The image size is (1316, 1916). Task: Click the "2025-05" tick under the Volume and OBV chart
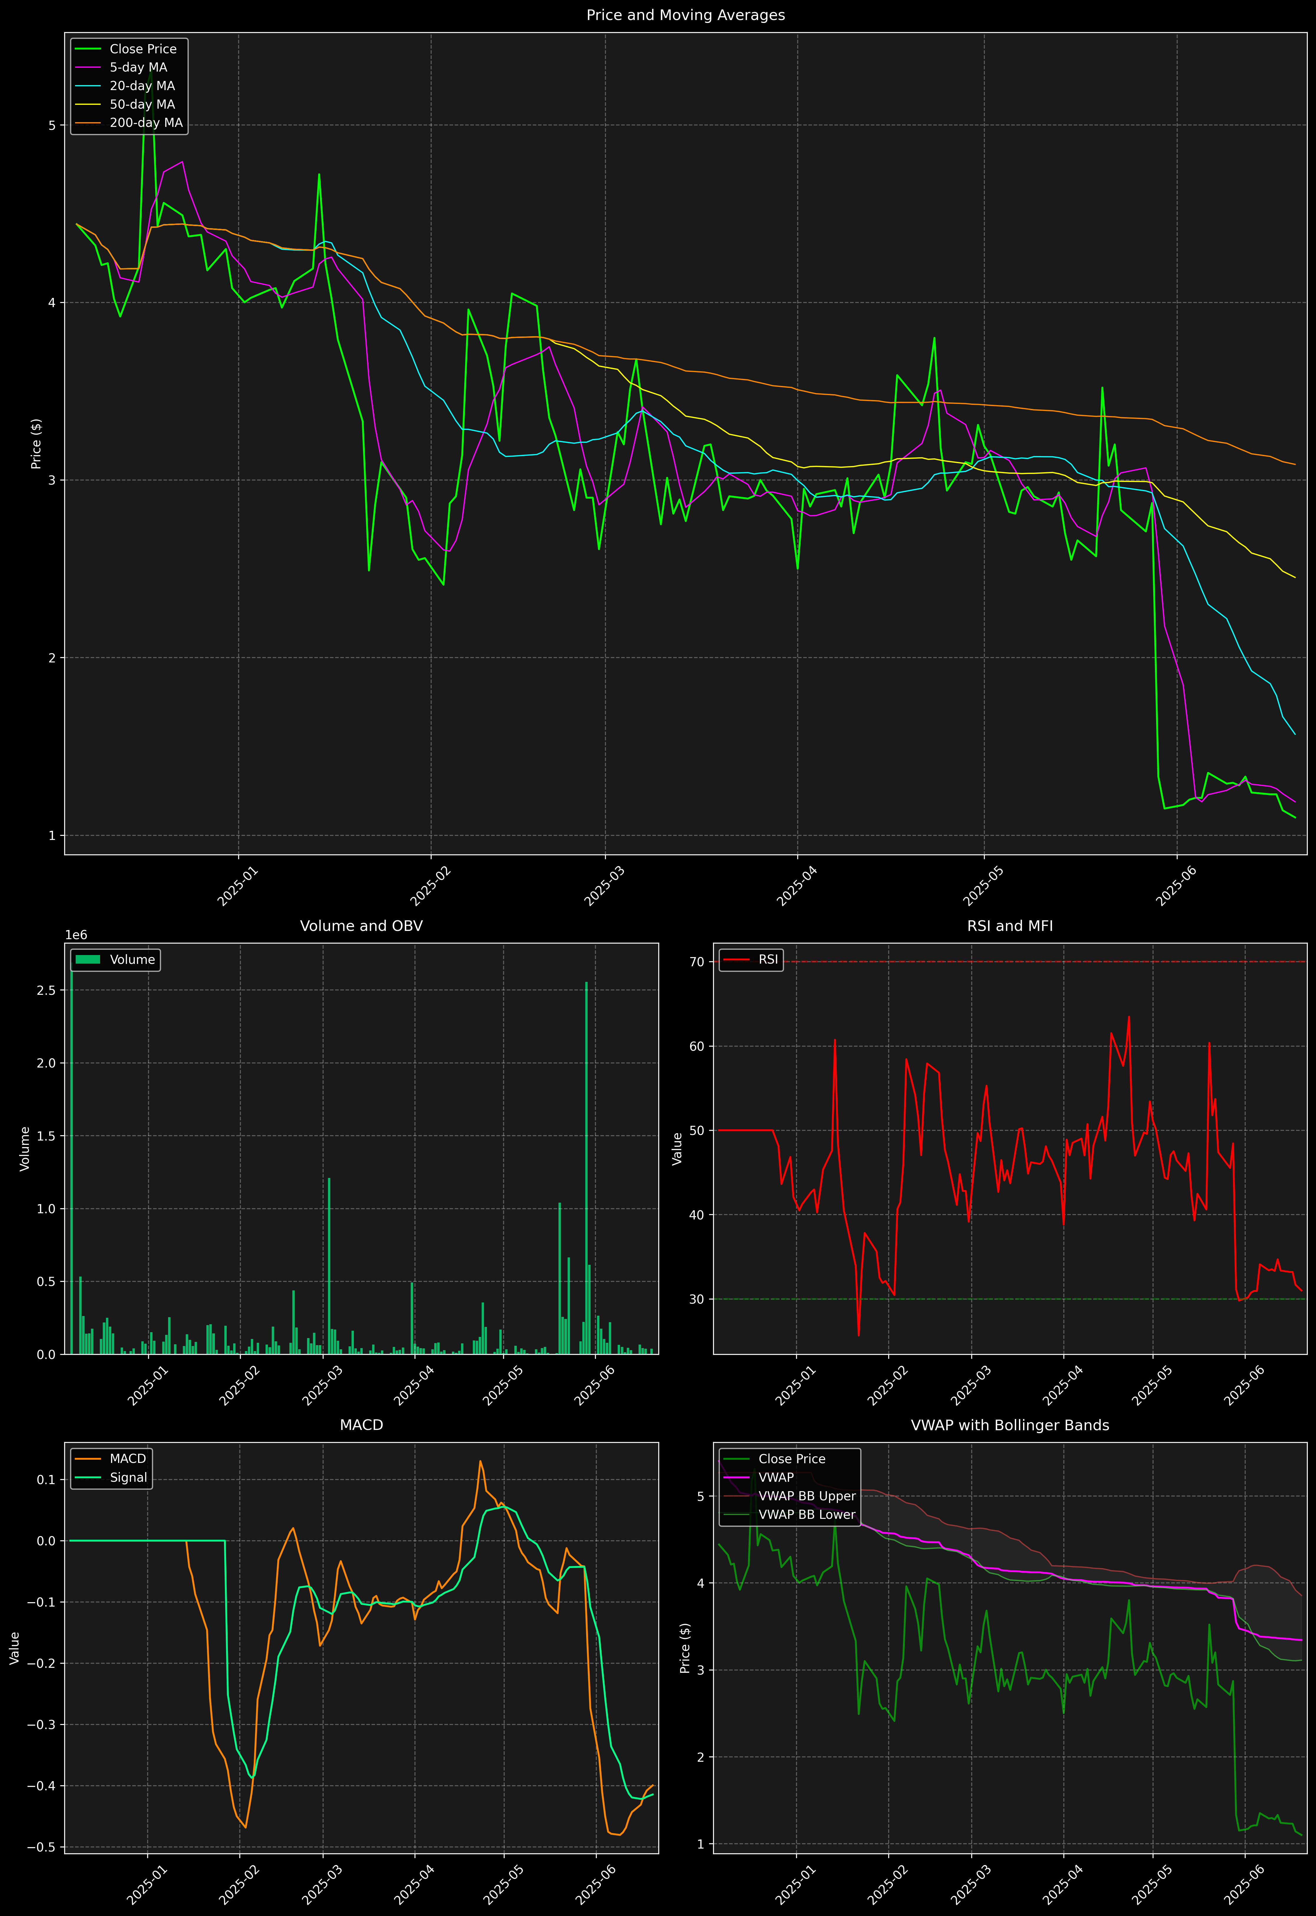(x=502, y=1386)
